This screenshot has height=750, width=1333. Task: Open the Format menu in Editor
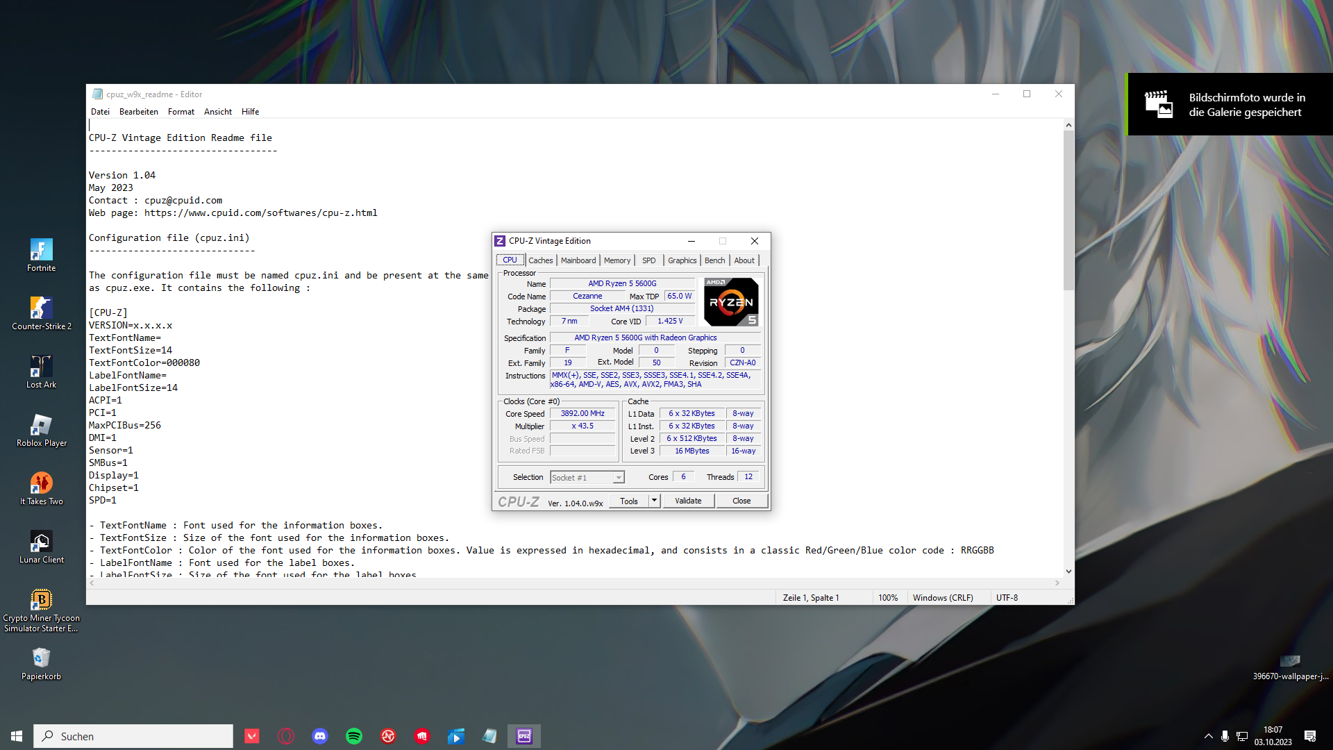click(x=181, y=112)
